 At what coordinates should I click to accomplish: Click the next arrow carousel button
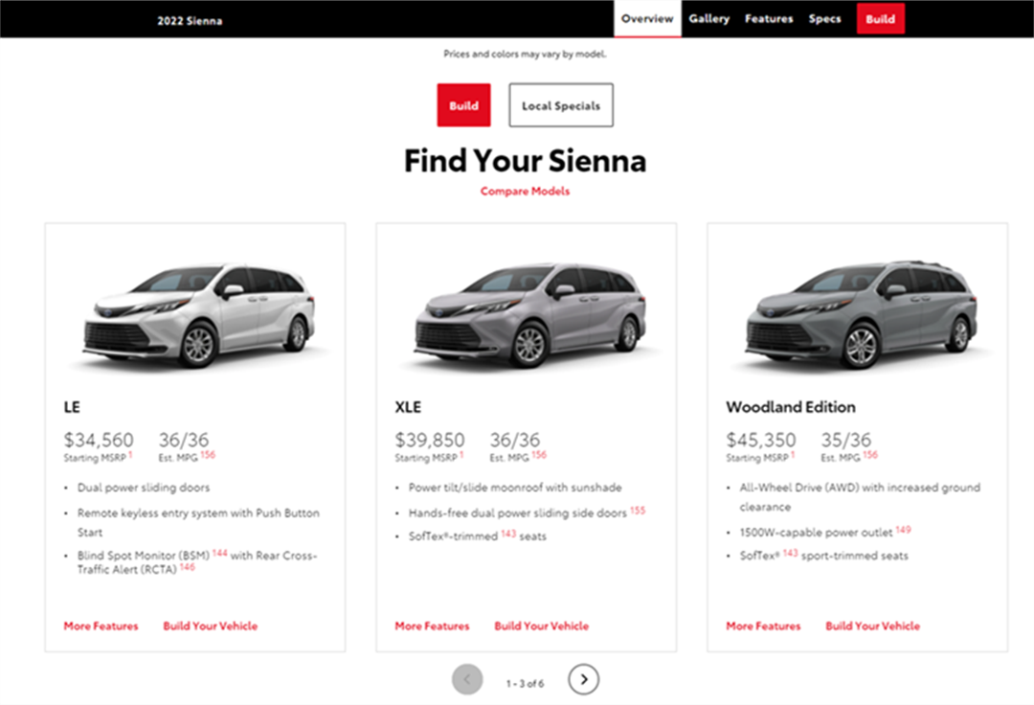tap(583, 680)
